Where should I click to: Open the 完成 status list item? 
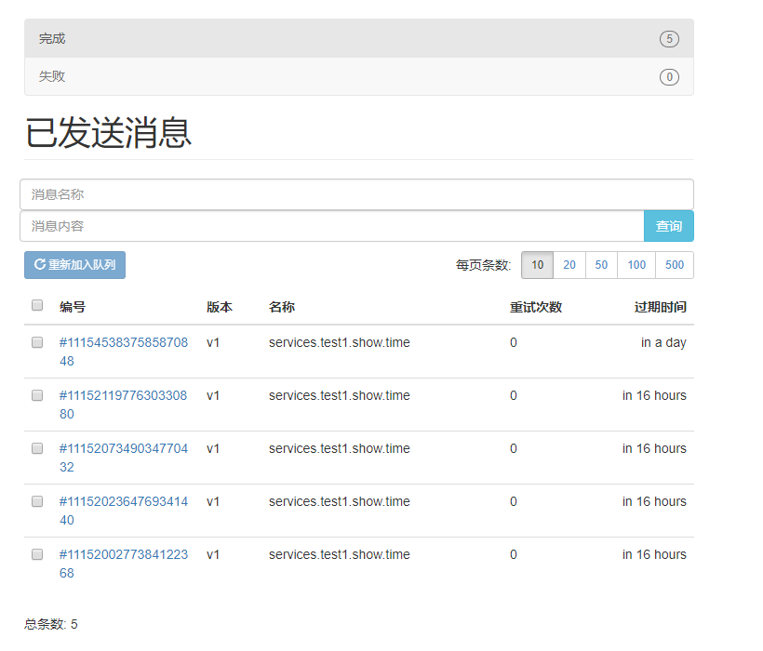click(359, 38)
